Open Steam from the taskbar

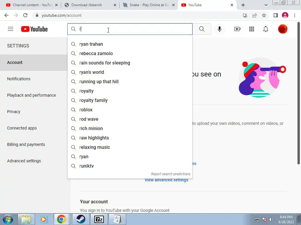pos(81,219)
